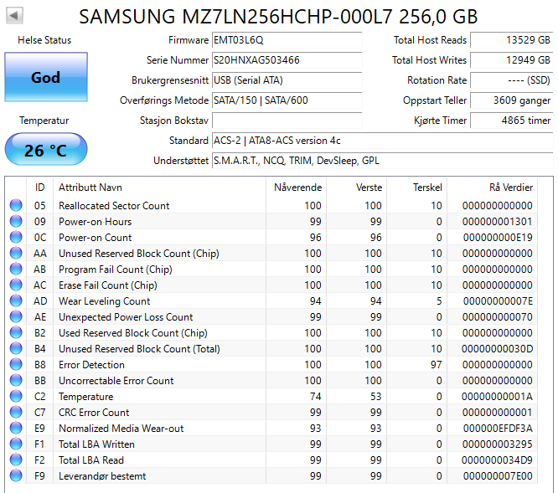The image size is (558, 493).
Task: Select raw value 0000000034D9
Action: point(497,460)
